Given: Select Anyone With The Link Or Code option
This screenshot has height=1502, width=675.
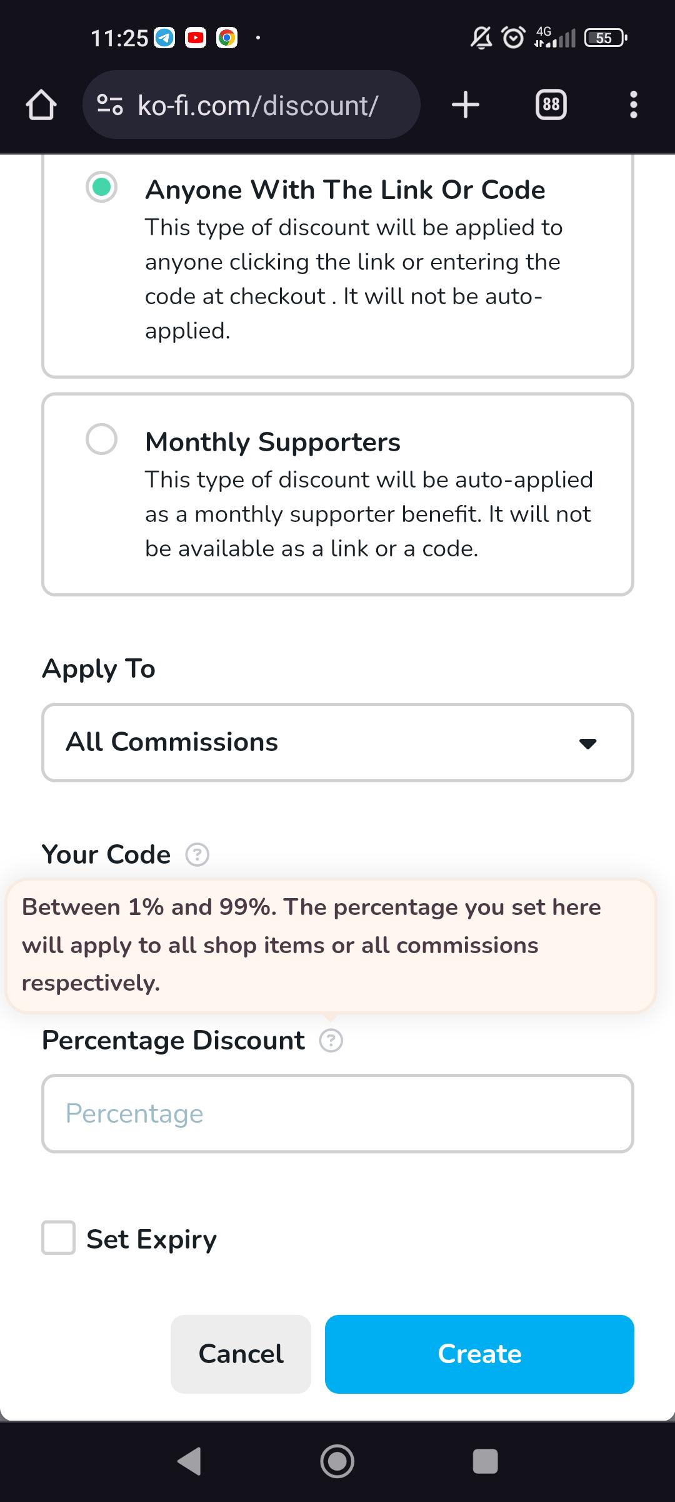Looking at the screenshot, I should point(101,187).
